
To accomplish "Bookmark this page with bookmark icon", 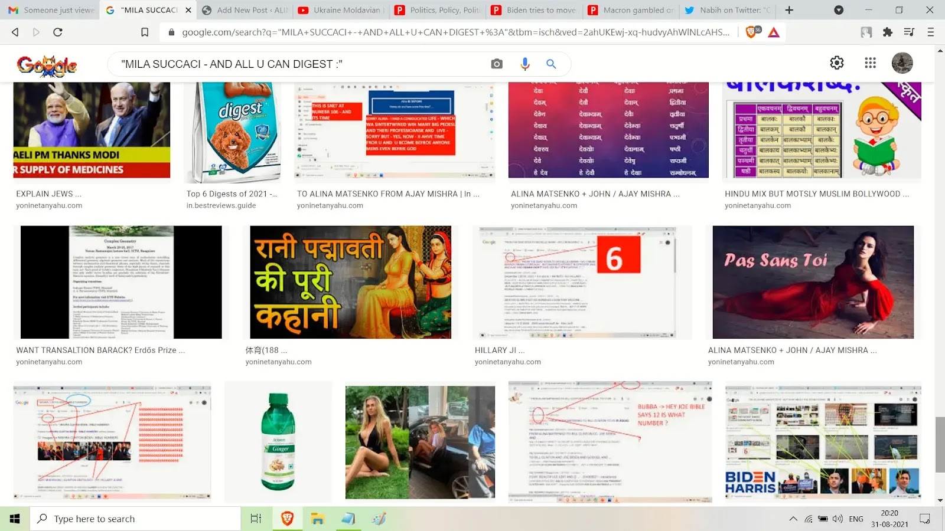I will (x=145, y=32).
